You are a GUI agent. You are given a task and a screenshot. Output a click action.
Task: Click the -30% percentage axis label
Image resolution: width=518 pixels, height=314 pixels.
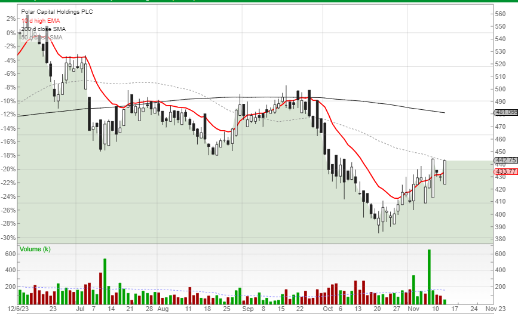coord(8,238)
